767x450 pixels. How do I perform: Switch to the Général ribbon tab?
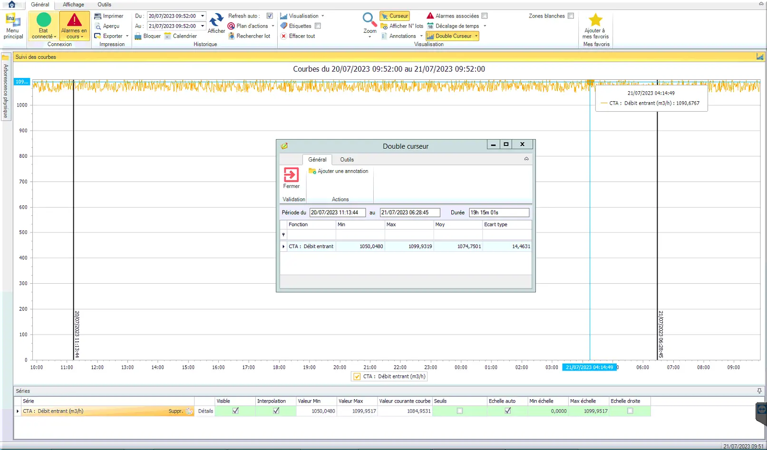[x=40, y=5]
